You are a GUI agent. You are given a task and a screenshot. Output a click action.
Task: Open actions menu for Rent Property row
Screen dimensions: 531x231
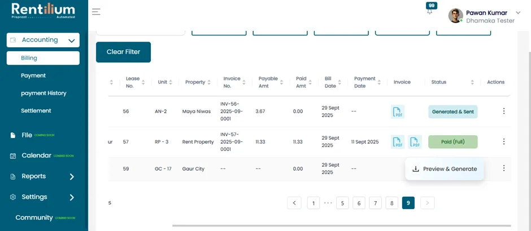pyautogui.click(x=503, y=141)
